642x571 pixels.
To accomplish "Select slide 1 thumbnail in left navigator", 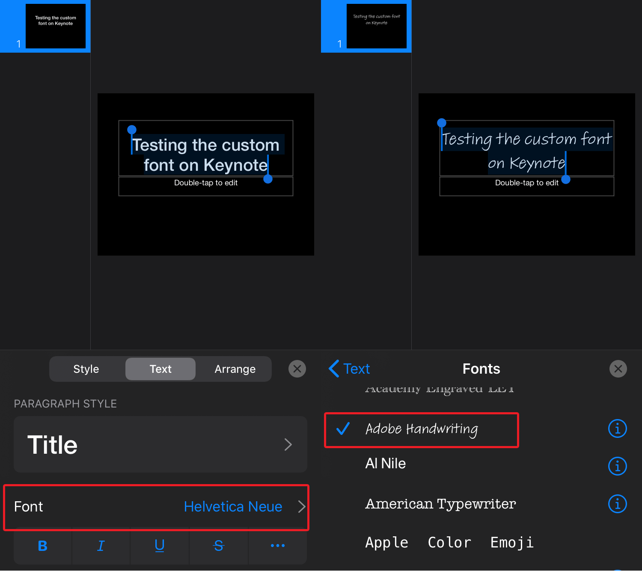I will pyautogui.click(x=56, y=26).
